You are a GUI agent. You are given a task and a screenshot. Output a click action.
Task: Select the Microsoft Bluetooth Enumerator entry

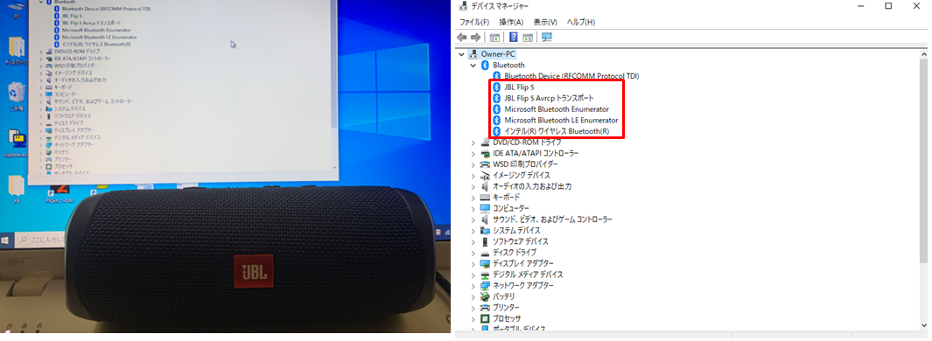557,109
